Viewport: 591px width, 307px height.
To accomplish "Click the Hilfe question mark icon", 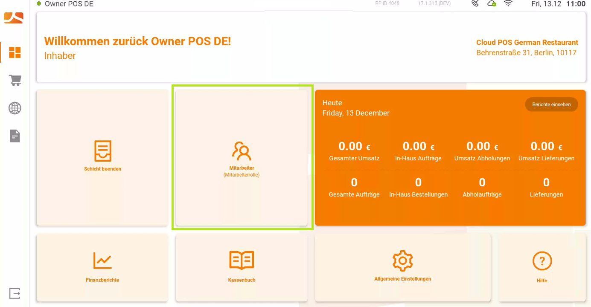I will (542, 261).
